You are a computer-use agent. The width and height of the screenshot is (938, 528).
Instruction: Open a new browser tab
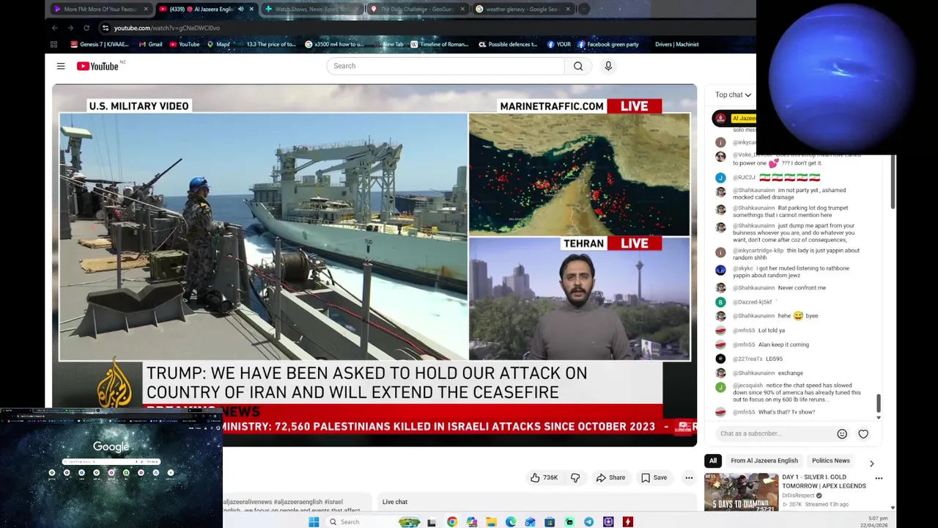click(584, 10)
